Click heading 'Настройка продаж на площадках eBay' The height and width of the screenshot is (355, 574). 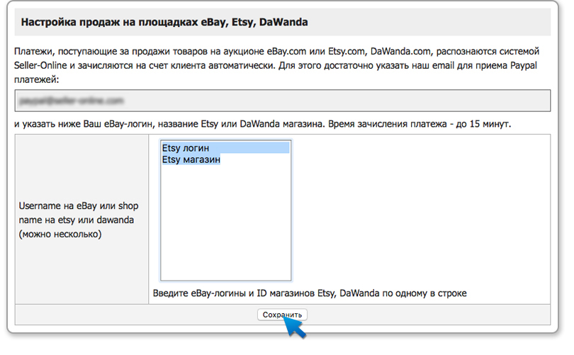coord(164,23)
